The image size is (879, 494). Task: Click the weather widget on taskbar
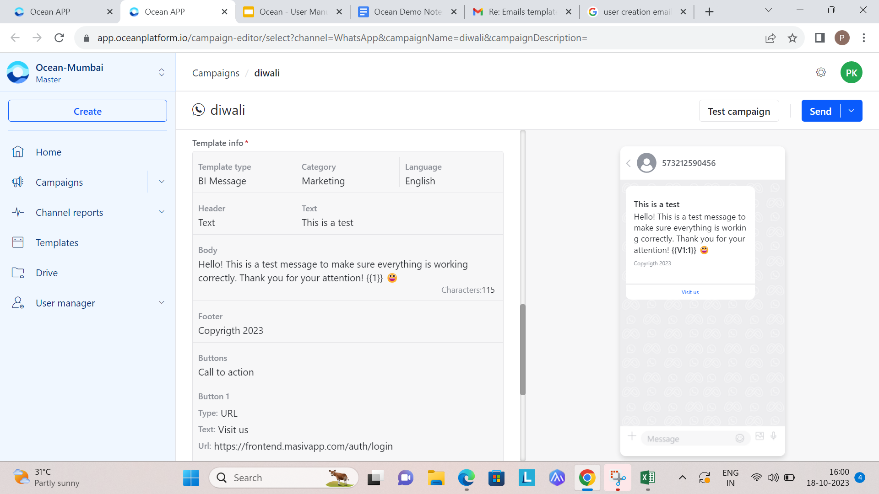click(x=46, y=478)
